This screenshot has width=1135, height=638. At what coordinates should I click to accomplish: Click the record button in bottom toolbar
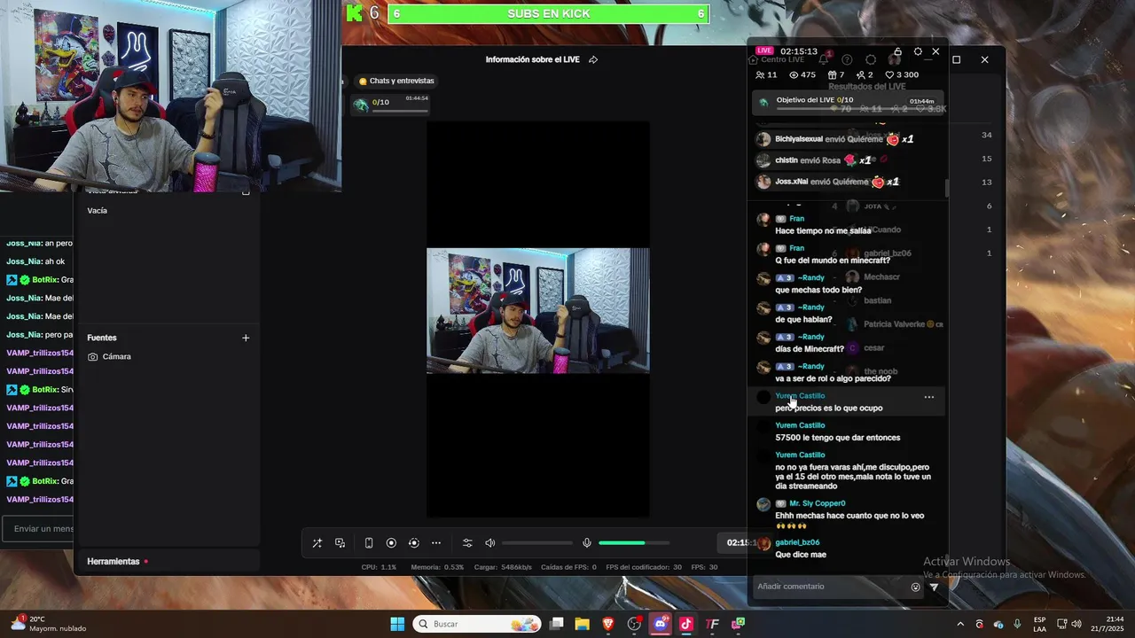pos(391,543)
